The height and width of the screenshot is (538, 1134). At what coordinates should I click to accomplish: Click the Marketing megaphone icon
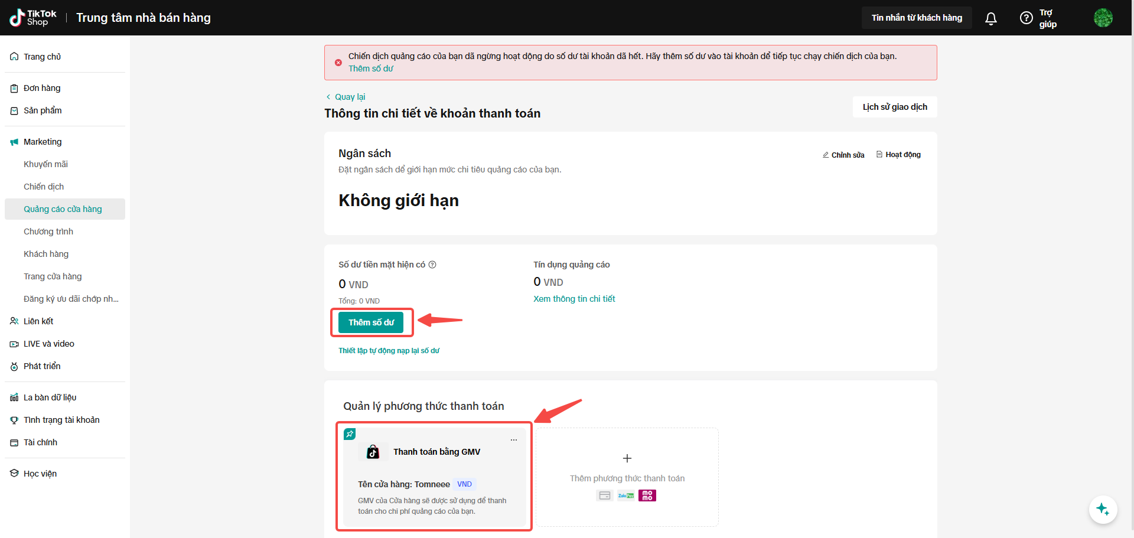tap(14, 142)
